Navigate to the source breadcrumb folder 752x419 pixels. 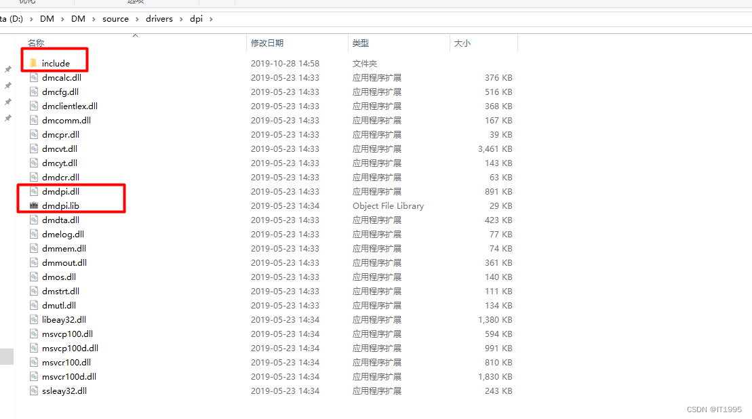(115, 19)
